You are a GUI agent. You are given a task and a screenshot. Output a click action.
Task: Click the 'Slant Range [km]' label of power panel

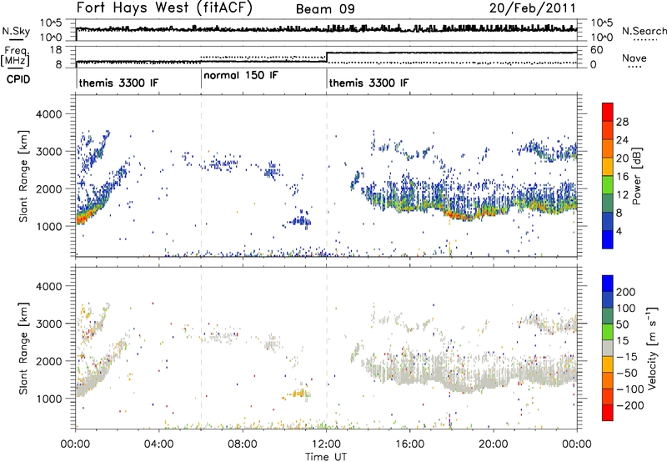(x=23, y=176)
